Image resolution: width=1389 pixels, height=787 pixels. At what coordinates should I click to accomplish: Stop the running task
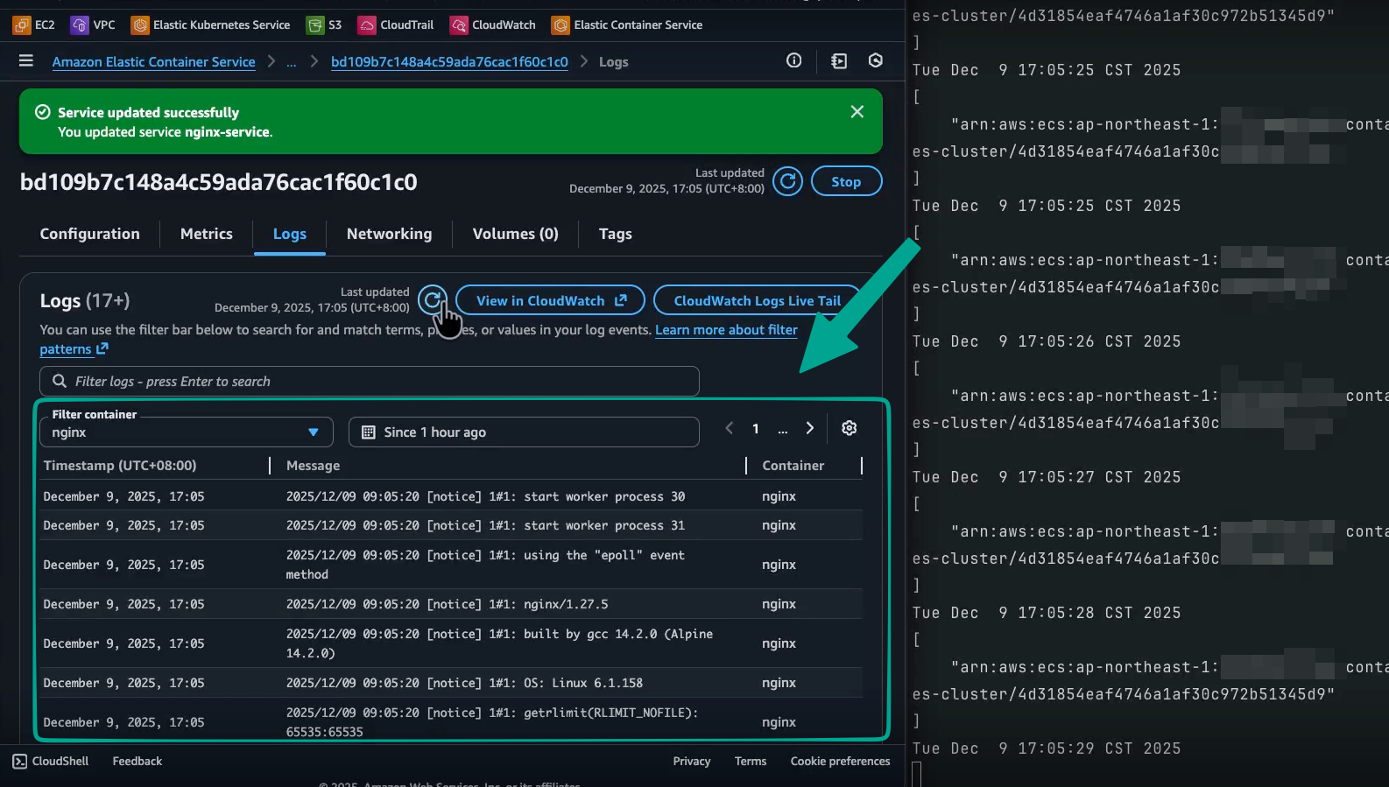tap(845, 181)
